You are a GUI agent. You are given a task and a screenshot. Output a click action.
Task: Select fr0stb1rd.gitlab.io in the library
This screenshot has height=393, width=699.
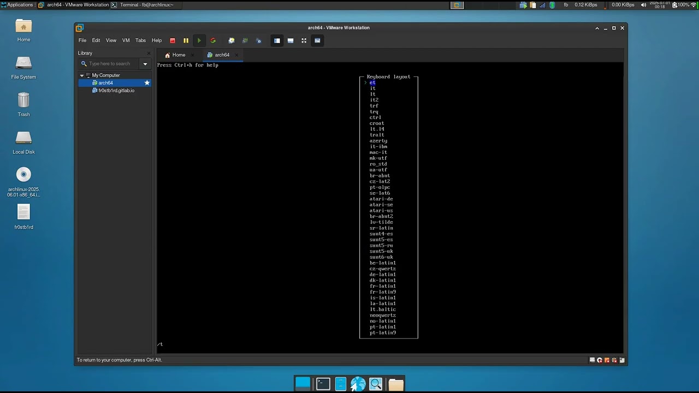point(113,91)
